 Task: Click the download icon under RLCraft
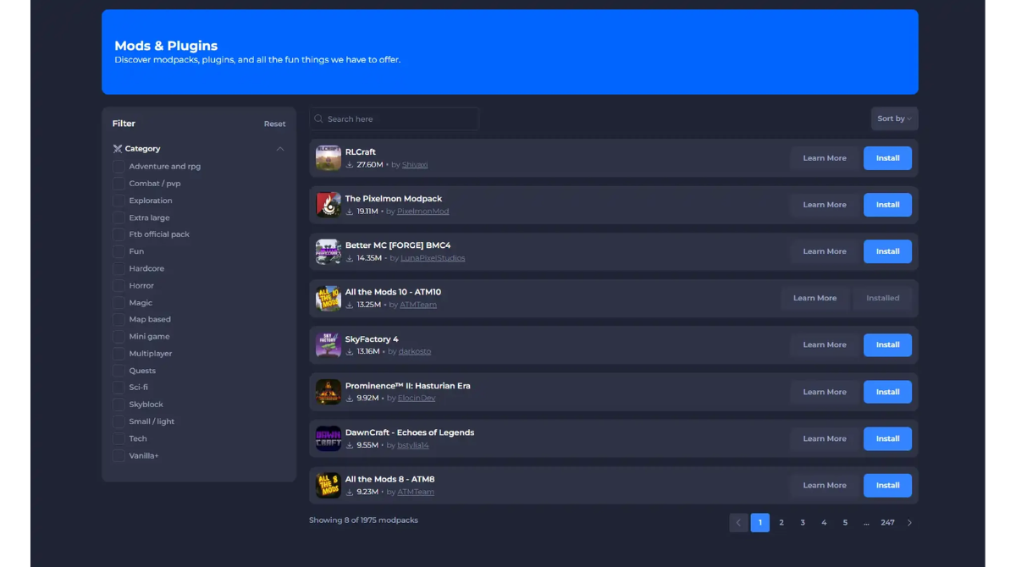[x=350, y=165]
